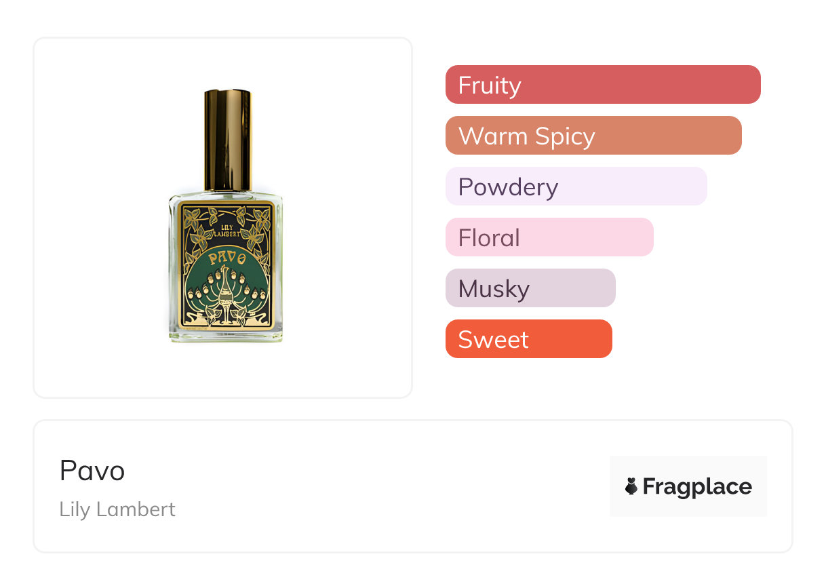Select the Warm Spicy accord bar

(x=593, y=136)
